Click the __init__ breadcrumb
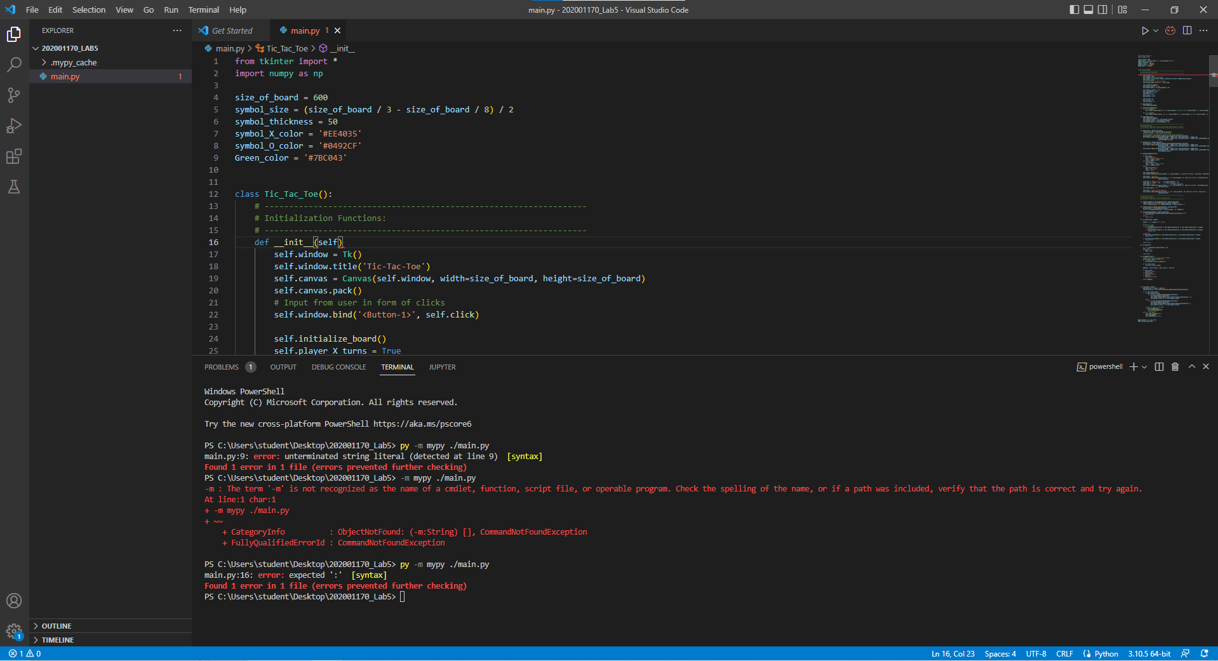 tap(337, 48)
